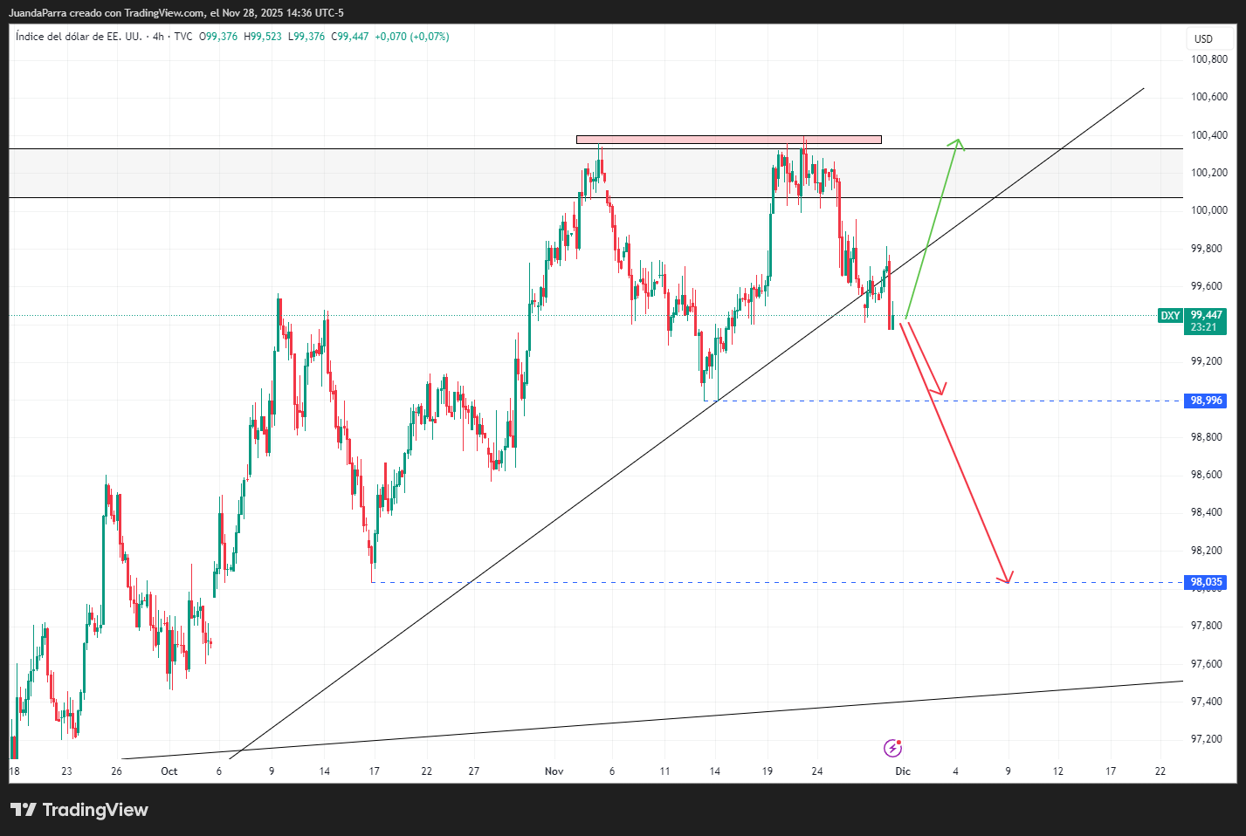Select the gray horizontal zone rectangle
1246x836 pixels.
point(349,174)
